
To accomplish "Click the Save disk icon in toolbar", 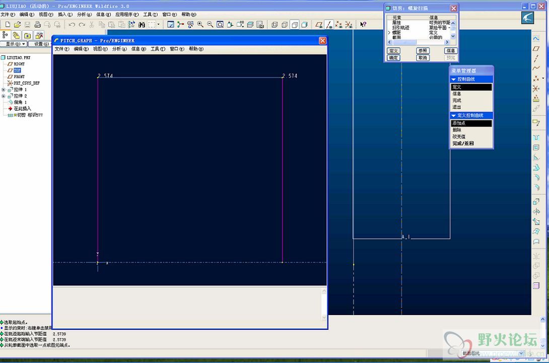I will click(x=27, y=25).
